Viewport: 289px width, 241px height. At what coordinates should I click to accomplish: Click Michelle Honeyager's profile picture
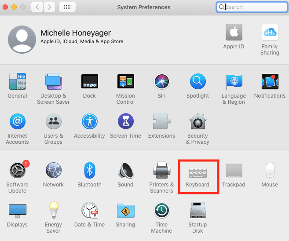coord(22,39)
